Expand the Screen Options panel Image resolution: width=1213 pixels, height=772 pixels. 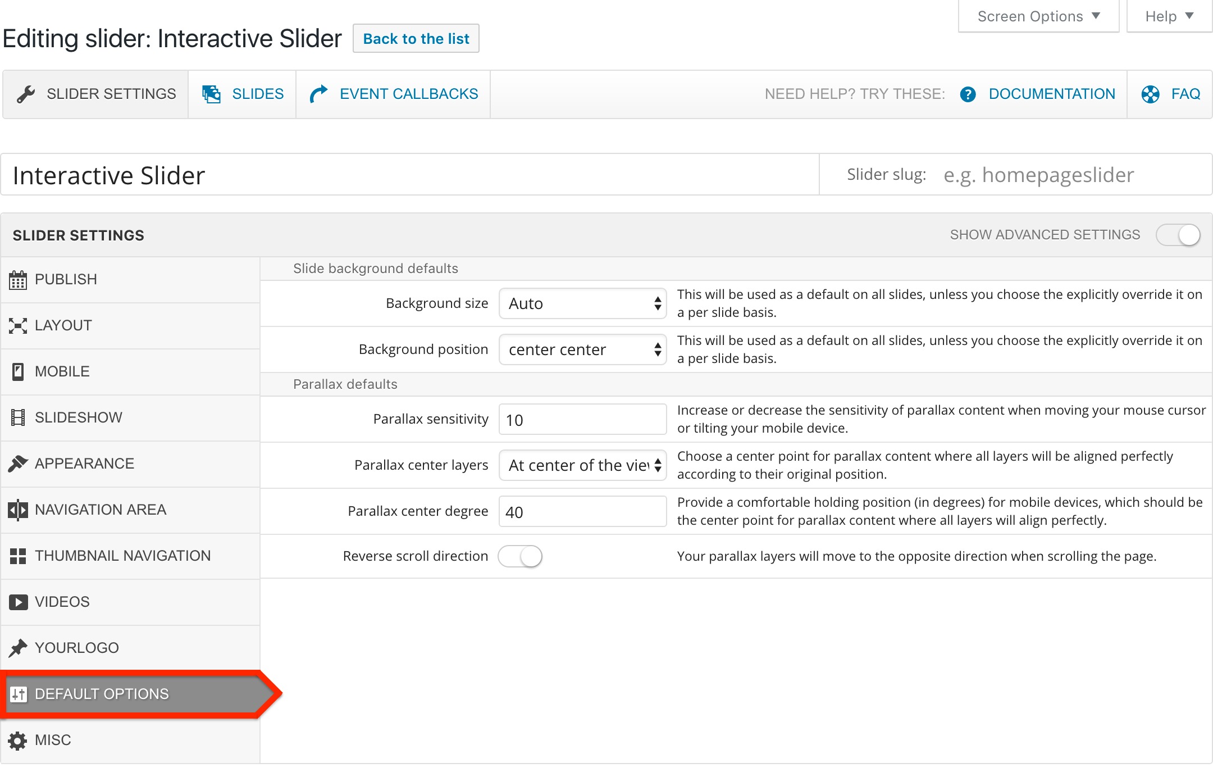[1038, 16]
